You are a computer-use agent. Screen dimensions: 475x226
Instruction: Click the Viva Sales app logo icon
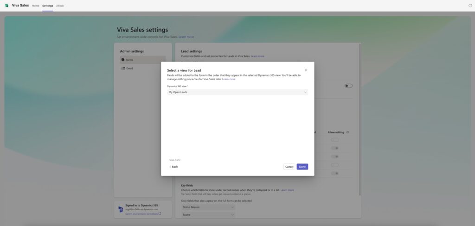click(x=6, y=6)
